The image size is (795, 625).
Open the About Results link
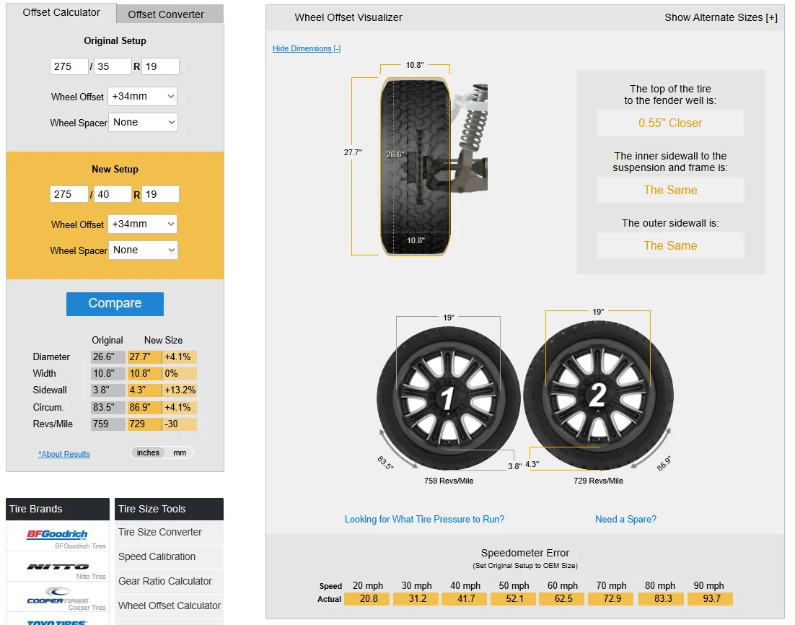(64, 454)
